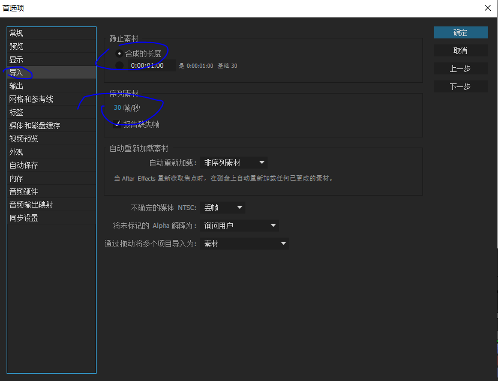Switch to the 显示 category
The height and width of the screenshot is (381, 498).
point(52,59)
